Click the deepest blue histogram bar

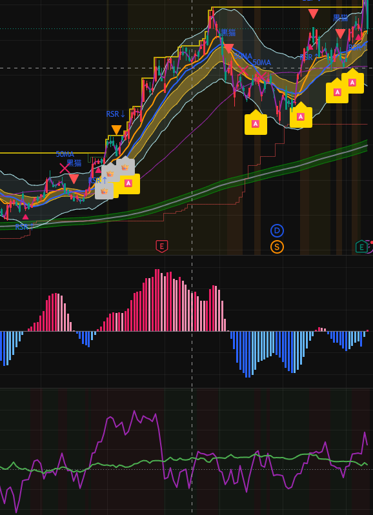click(247, 354)
